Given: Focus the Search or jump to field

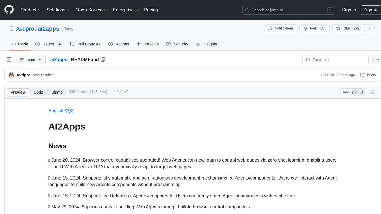Looking at the screenshot, I should (x=289, y=10).
